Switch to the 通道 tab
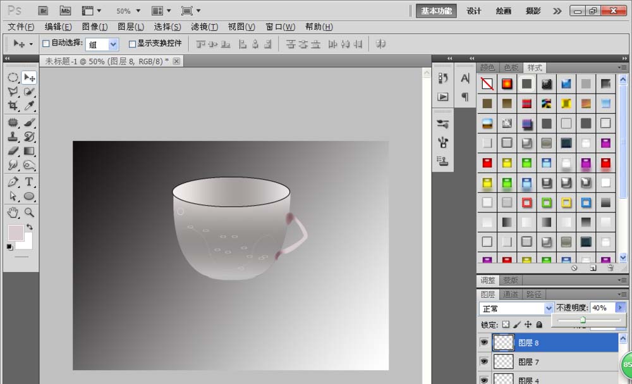 [511, 294]
